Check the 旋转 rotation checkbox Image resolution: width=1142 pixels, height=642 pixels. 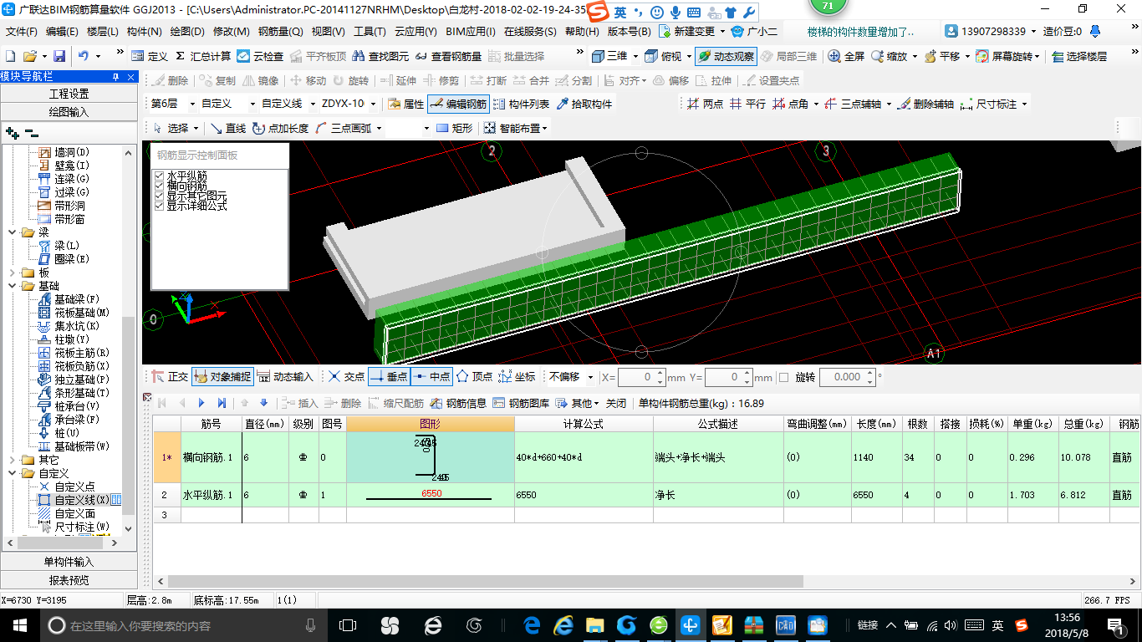tap(783, 377)
